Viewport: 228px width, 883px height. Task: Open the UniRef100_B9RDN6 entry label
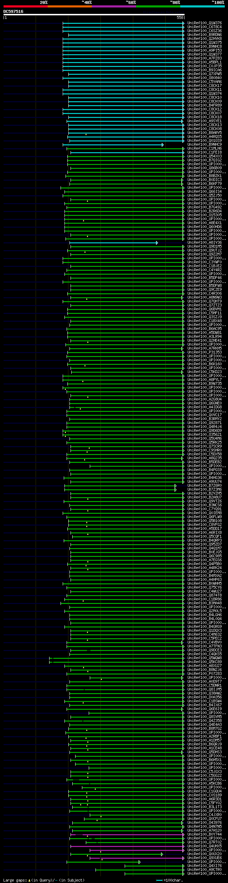pos(204,35)
